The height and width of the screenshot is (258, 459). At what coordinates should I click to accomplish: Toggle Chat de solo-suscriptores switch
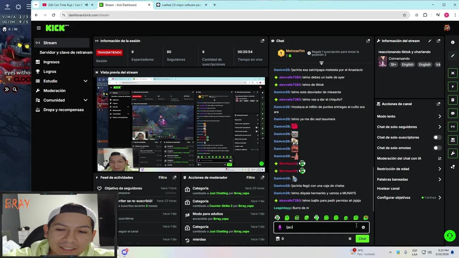(x=437, y=137)
